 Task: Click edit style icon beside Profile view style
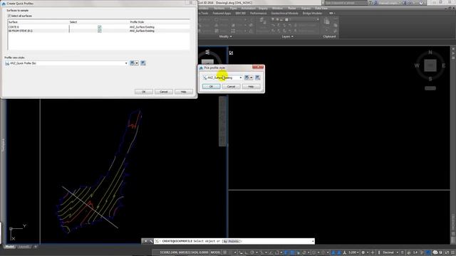tap(133, 63)
